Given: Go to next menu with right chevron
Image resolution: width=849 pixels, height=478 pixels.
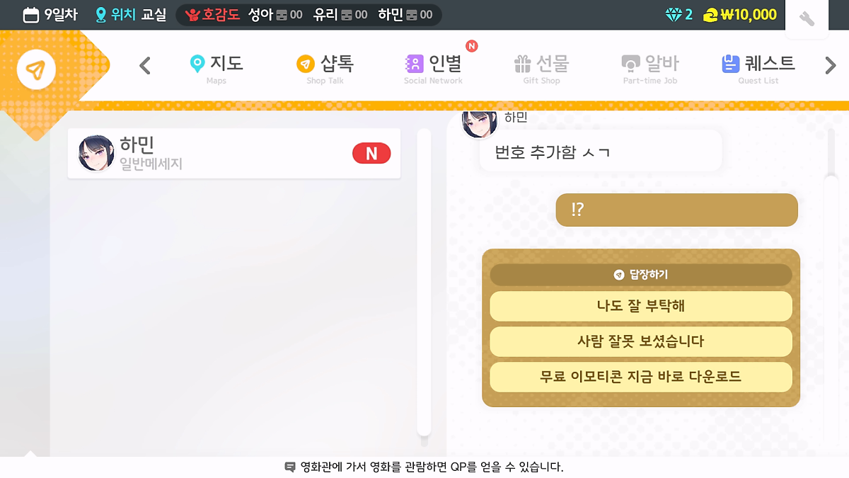Looking at the screenshot, I should [831, 66].
